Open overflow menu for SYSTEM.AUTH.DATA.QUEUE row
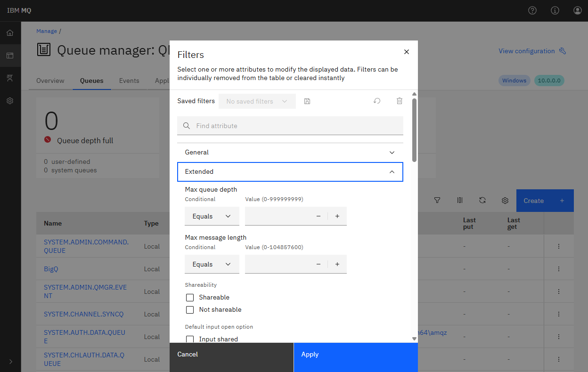The height and width of the screenshot is (372, 588). point(559,337)
